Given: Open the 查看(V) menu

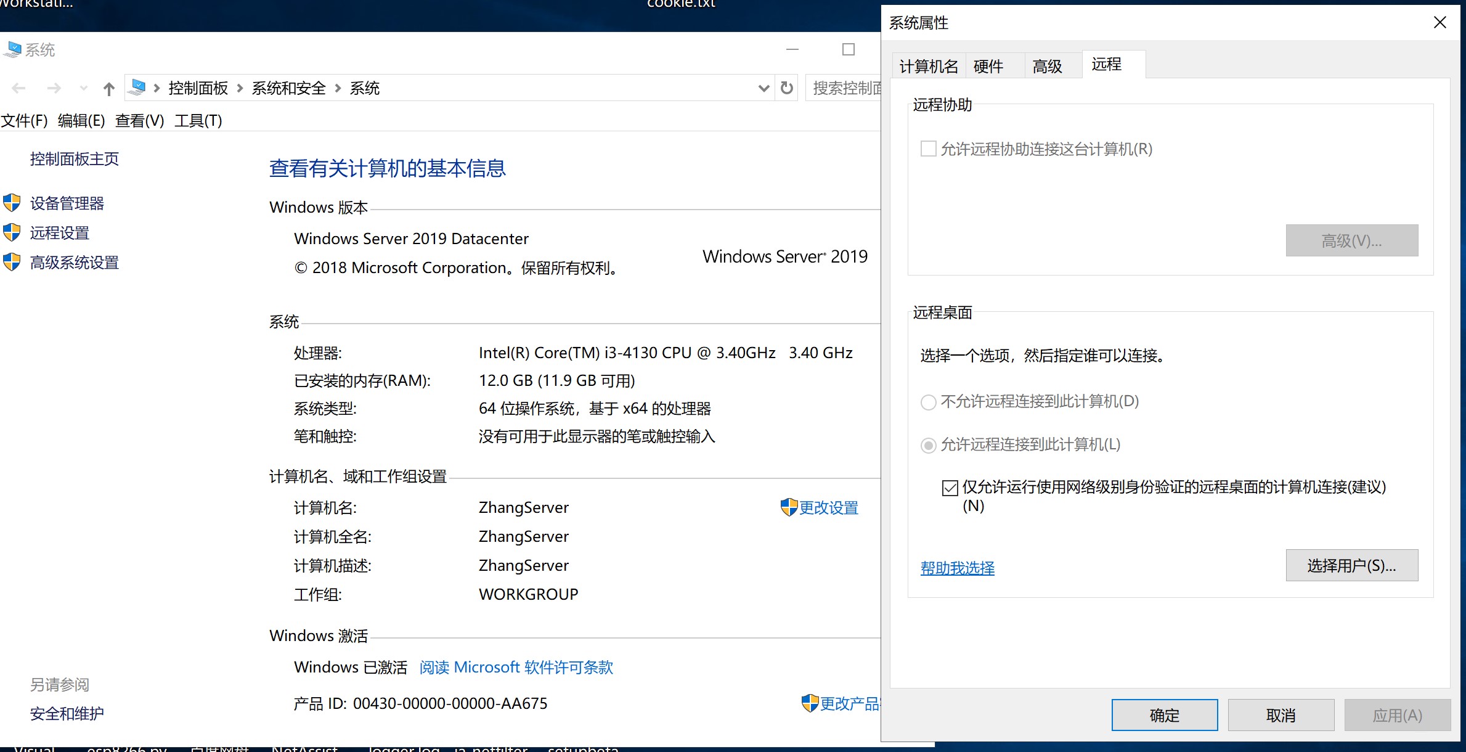Looking at the screenshot, I should click(x=139, y=120).
